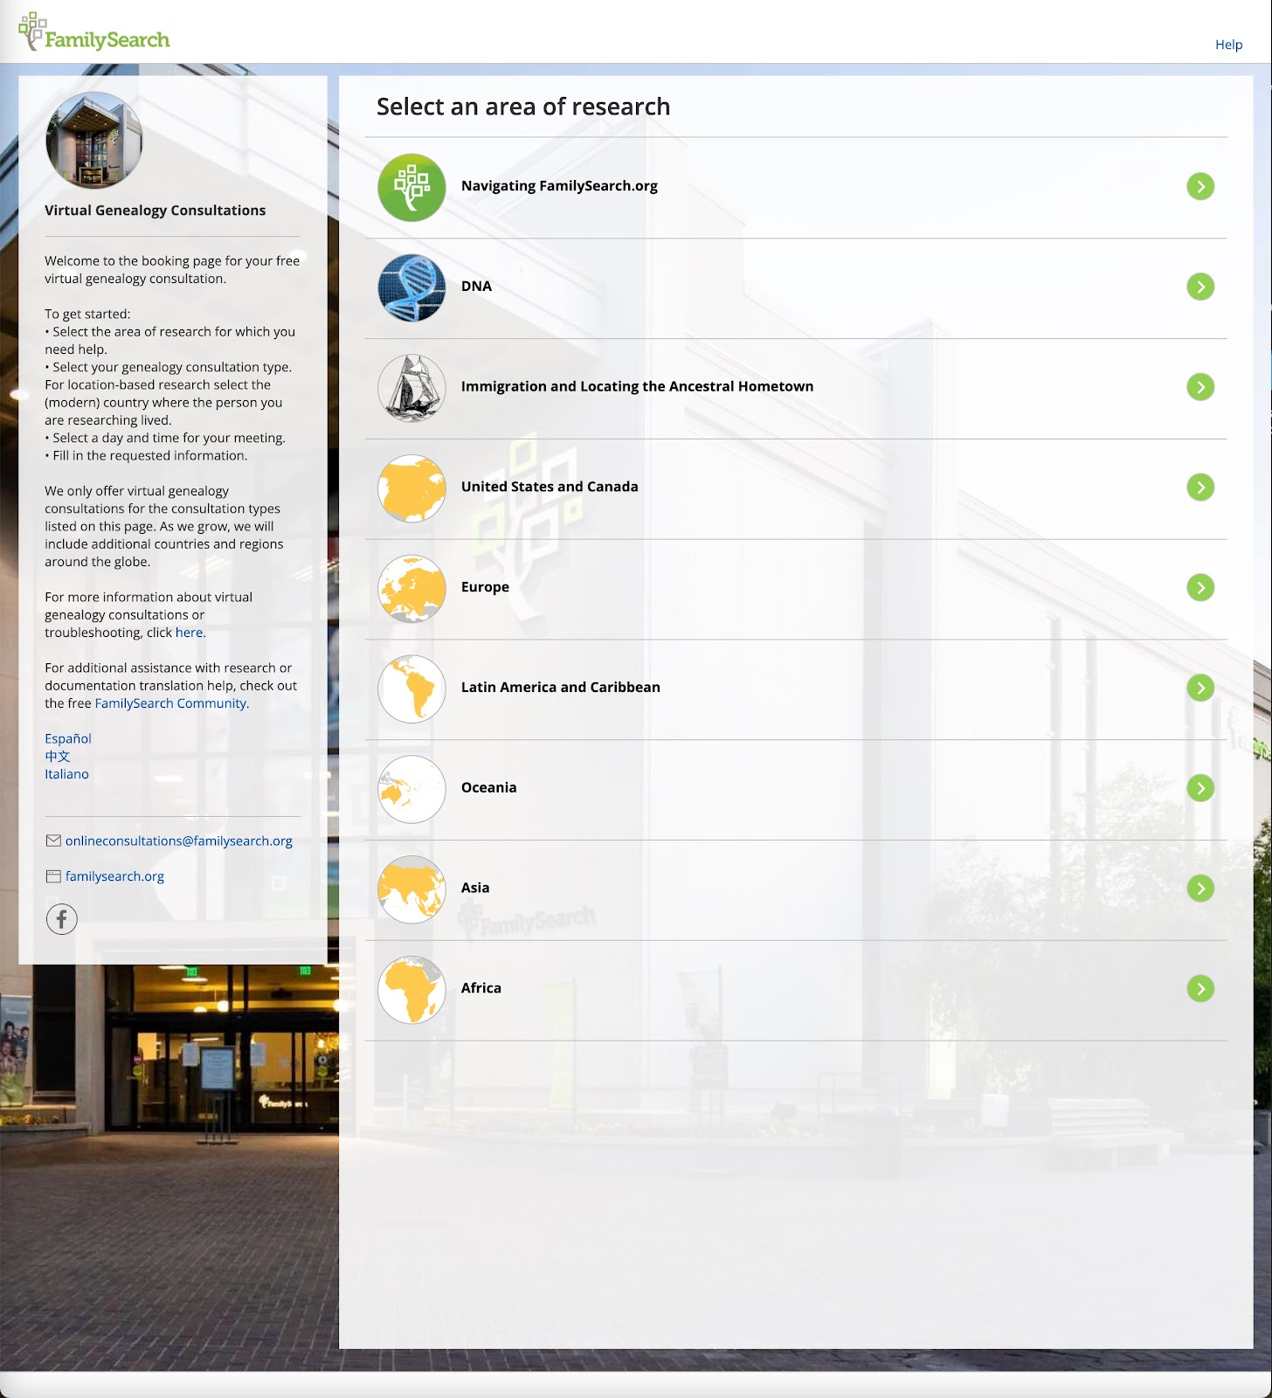The height and width of the screenshot is (1398, 1272).
Task: Select the Europe label
Action: [x=485, y=587]
